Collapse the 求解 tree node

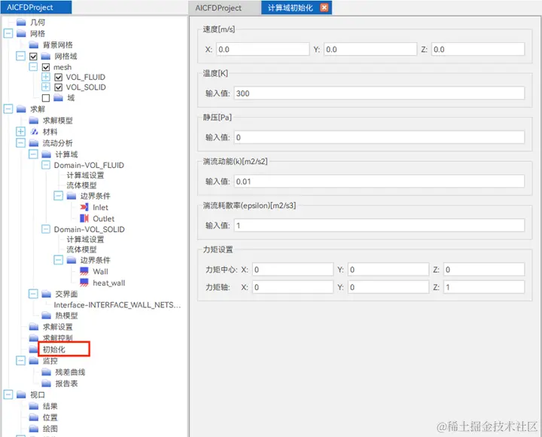tap(8, 109)
